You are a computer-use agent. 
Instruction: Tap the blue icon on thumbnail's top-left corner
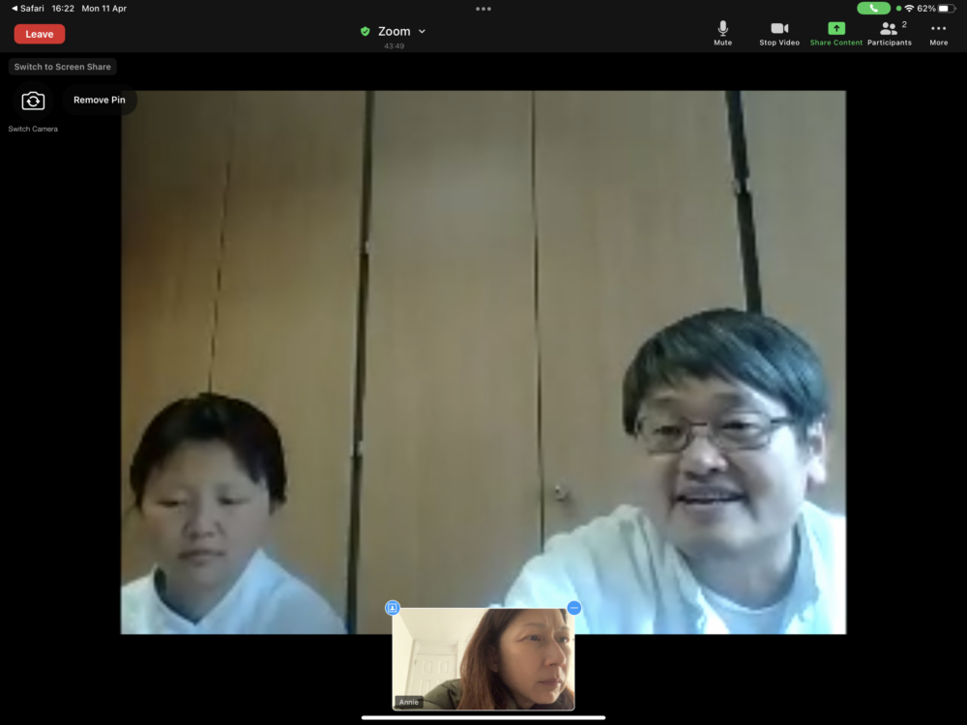[x=393, y=608]
